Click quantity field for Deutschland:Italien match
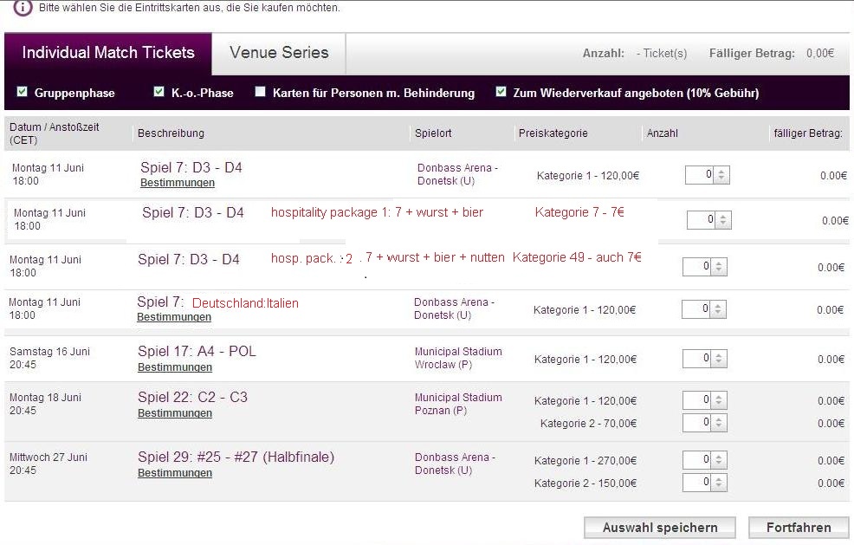 [x=697, y=309]
